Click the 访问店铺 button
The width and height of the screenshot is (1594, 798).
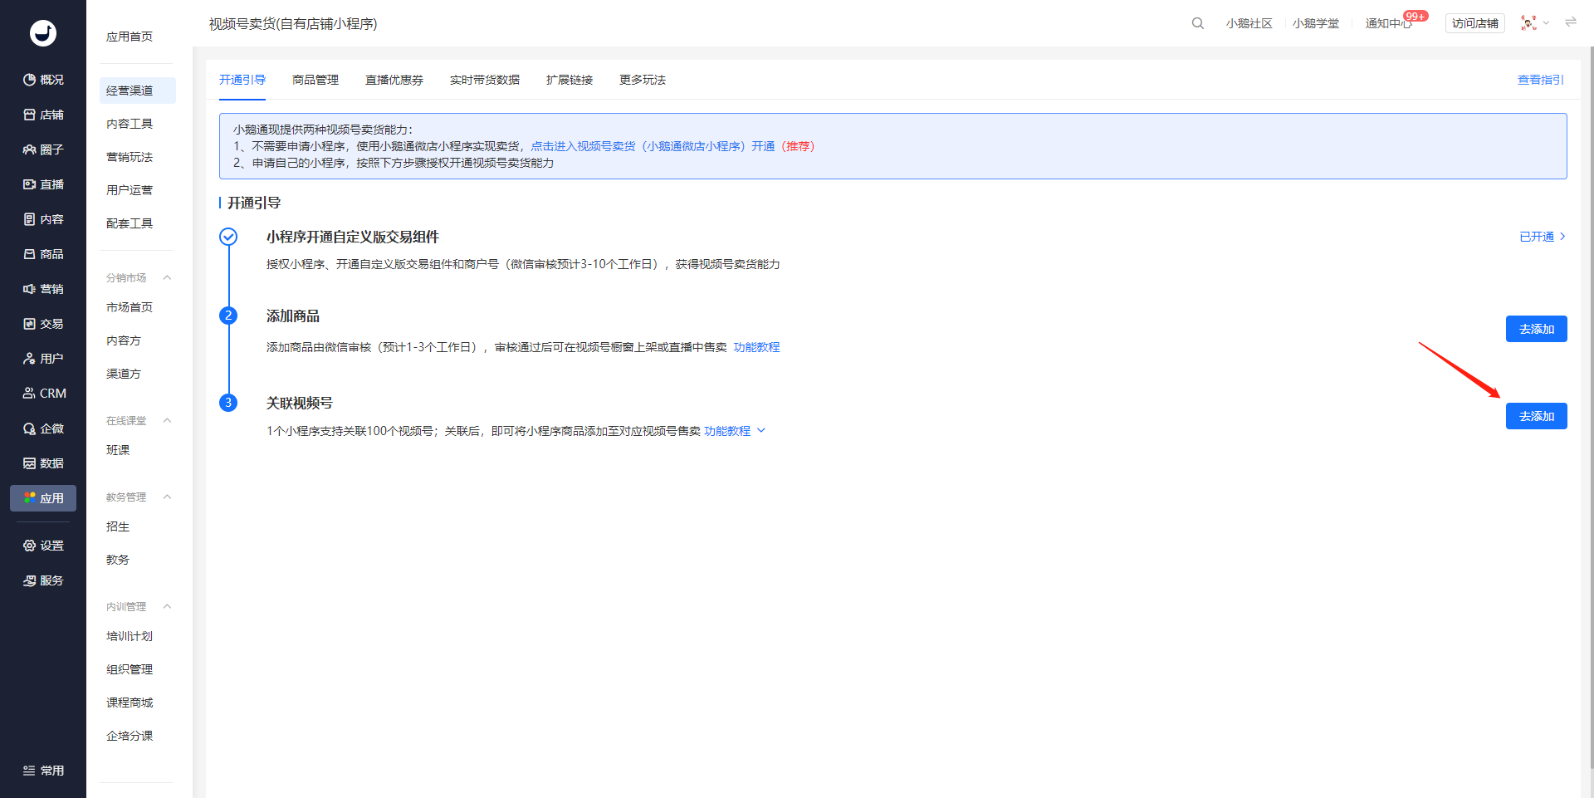pyautogui.click(x=1475, y=23)
